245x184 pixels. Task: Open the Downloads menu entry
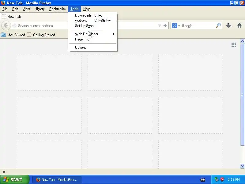[93, 15]
